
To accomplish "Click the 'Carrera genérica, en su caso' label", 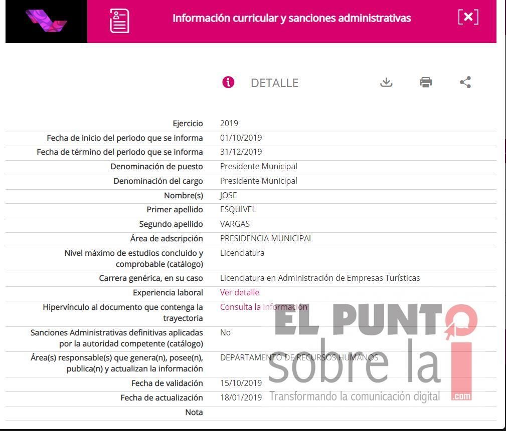I will point(151,278).
